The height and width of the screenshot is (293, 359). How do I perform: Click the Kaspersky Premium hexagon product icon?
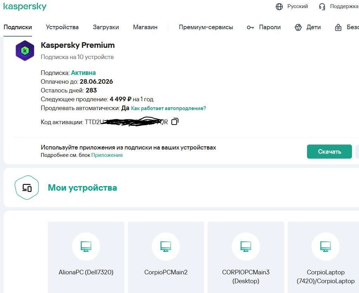pos(25,51)
